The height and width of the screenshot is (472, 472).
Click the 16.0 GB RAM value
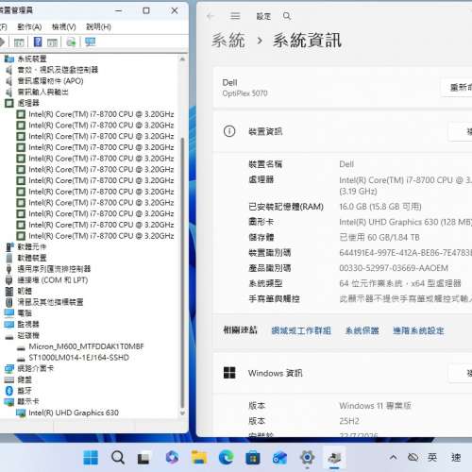click(380, 207)
